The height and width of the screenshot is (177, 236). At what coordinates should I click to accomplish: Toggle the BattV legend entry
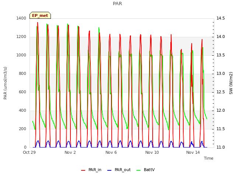[x=145, y=170]
